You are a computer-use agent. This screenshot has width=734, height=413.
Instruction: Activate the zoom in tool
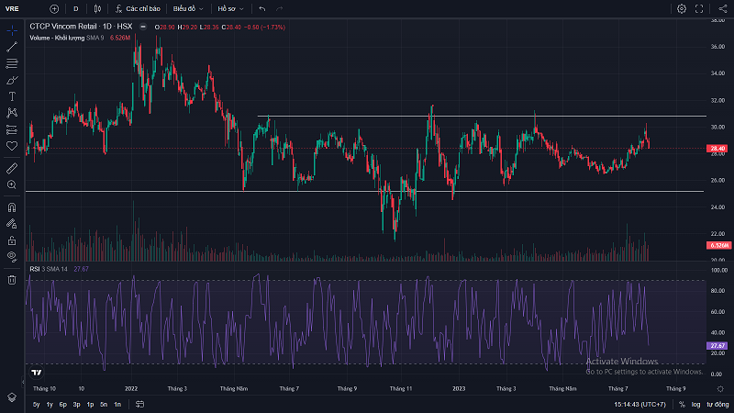click(12, 184)
